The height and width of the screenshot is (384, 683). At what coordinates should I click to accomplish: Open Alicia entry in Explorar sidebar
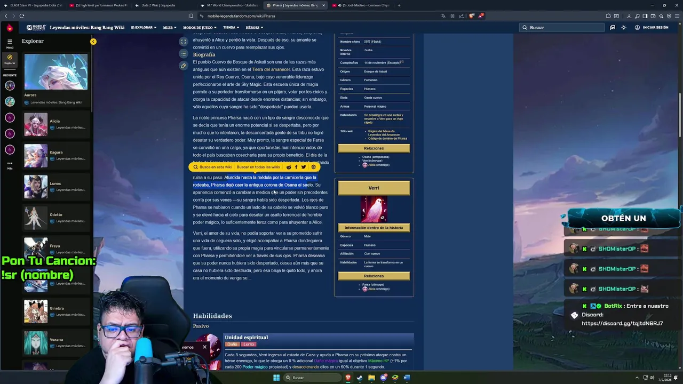coord(56,124)
